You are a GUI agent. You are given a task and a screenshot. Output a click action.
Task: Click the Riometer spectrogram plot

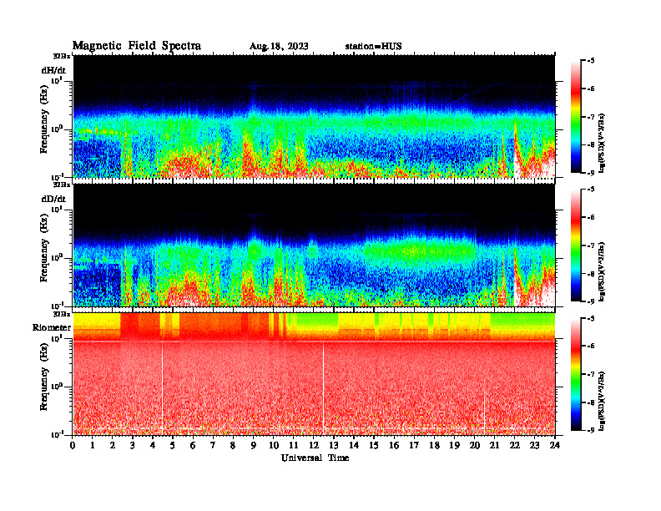314,373
